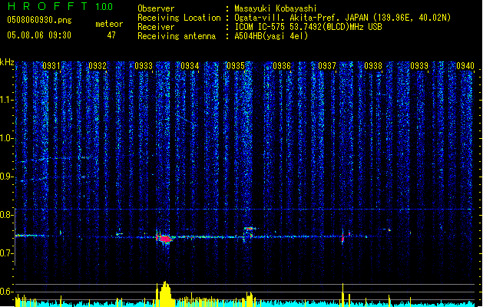Image resolution: width=483 pixels, height=307 pixels.
Task: Select the filename 0508060930.png
Action: 39,20
